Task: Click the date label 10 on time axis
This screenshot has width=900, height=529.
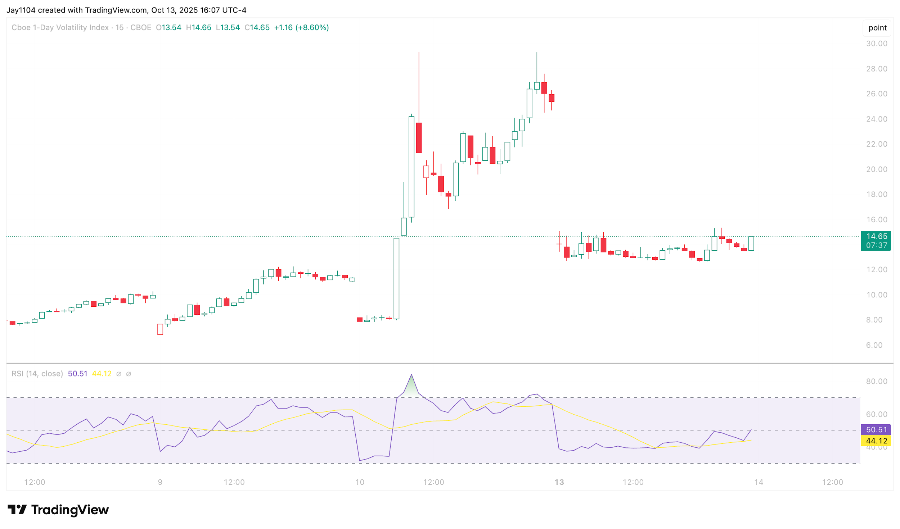Action: 360,482
